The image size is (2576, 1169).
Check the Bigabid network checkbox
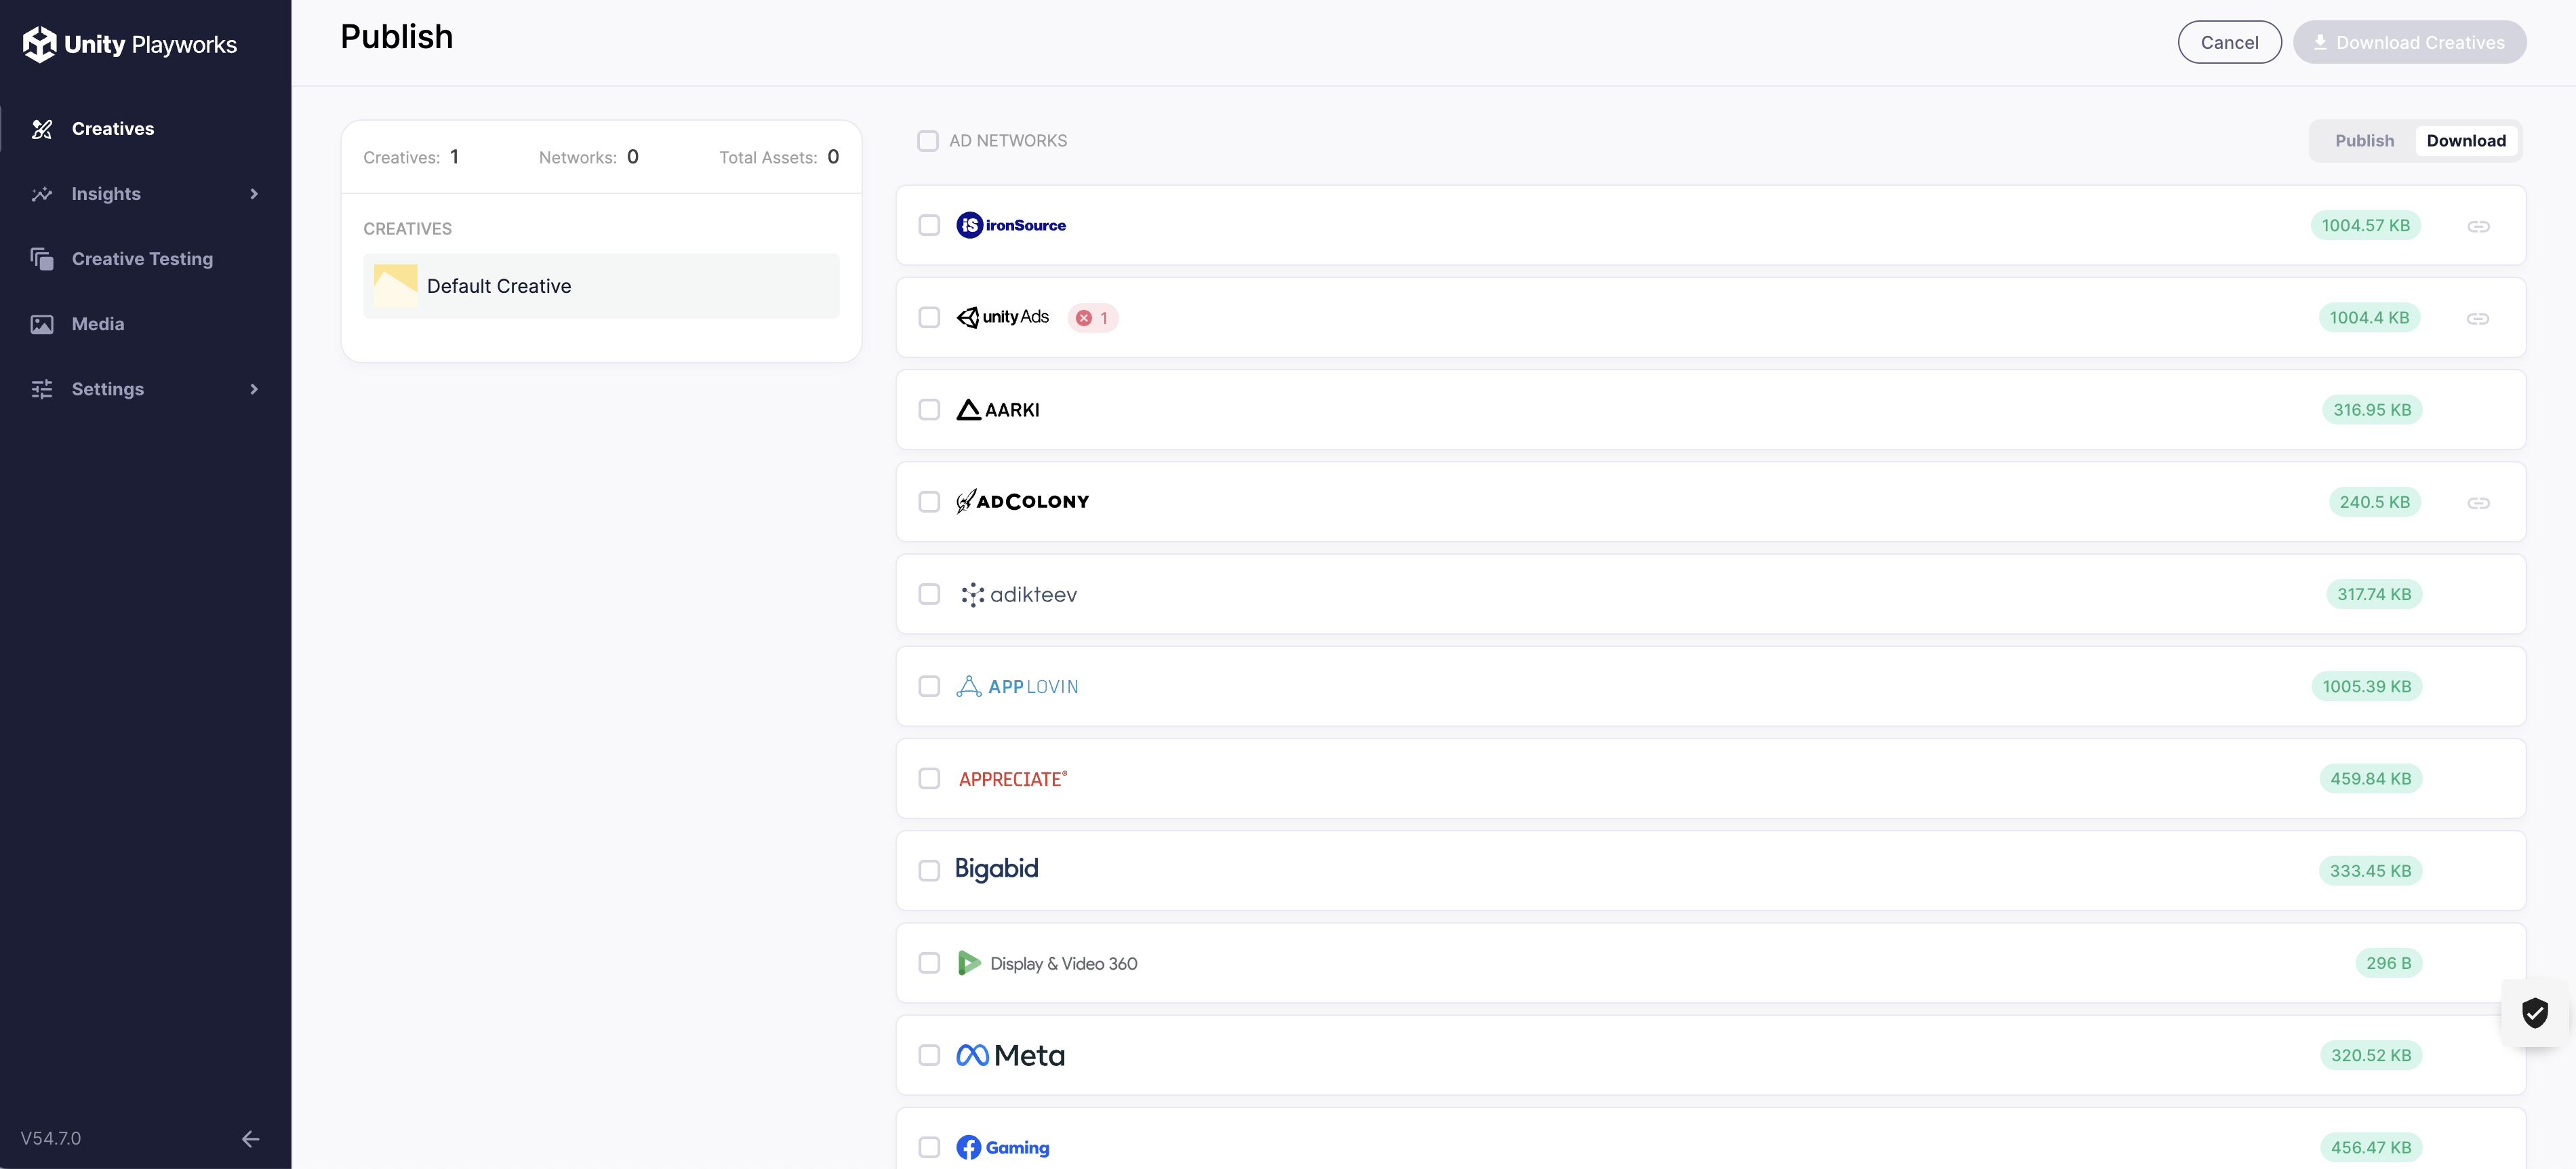[x=929, y=870]
